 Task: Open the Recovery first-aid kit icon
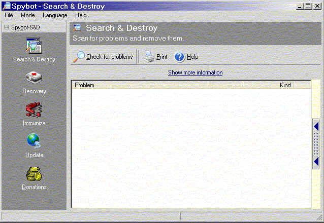tap(34, 78)
